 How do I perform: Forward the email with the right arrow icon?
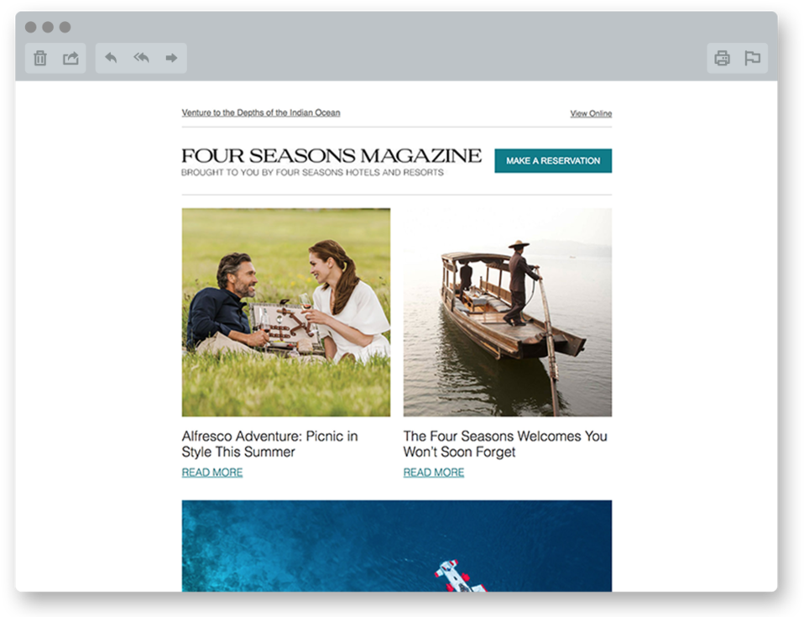coord(171,57)
